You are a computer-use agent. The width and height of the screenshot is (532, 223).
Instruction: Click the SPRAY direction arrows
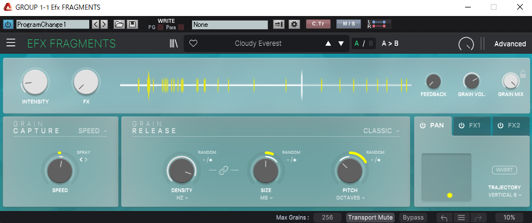click(x=84, y=160)
